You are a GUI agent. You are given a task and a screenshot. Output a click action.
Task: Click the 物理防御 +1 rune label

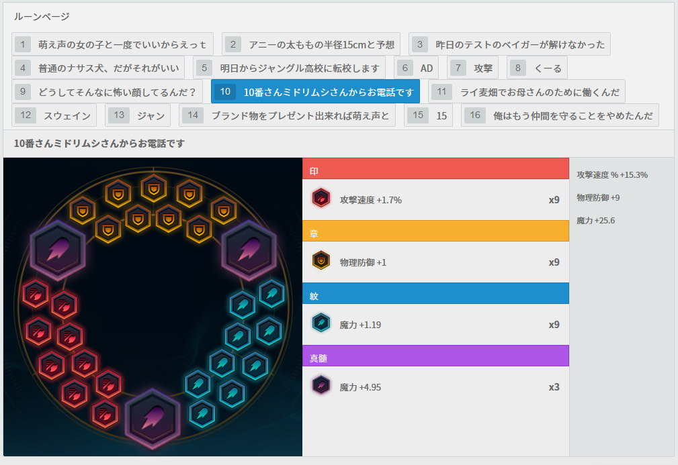click(363, 262)
